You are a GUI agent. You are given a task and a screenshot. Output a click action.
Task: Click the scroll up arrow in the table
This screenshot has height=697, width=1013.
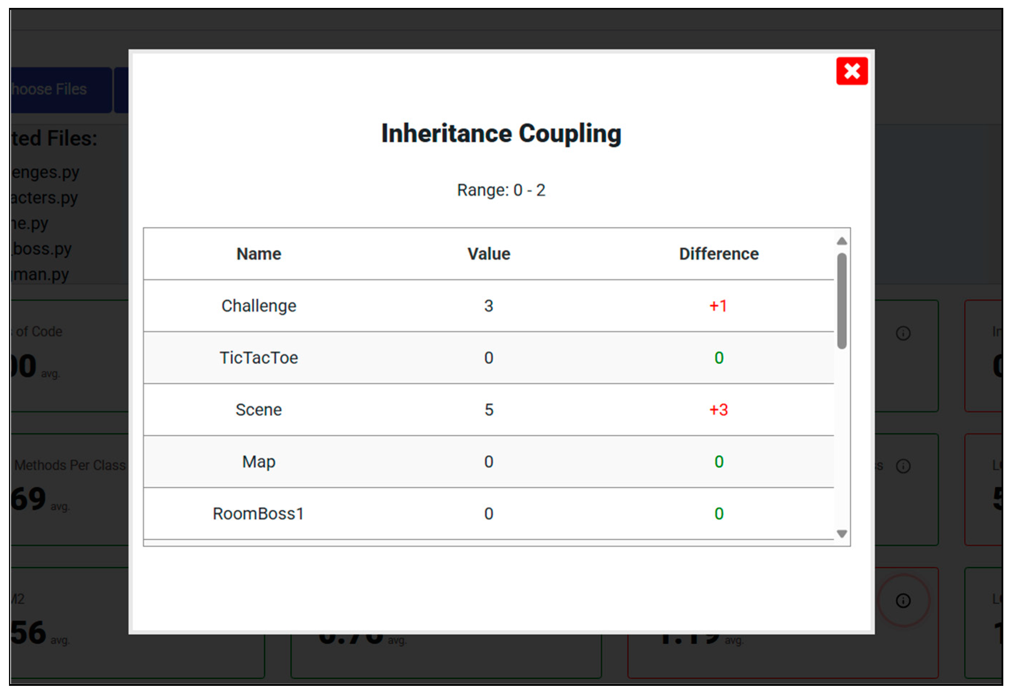tap(842, 241)
